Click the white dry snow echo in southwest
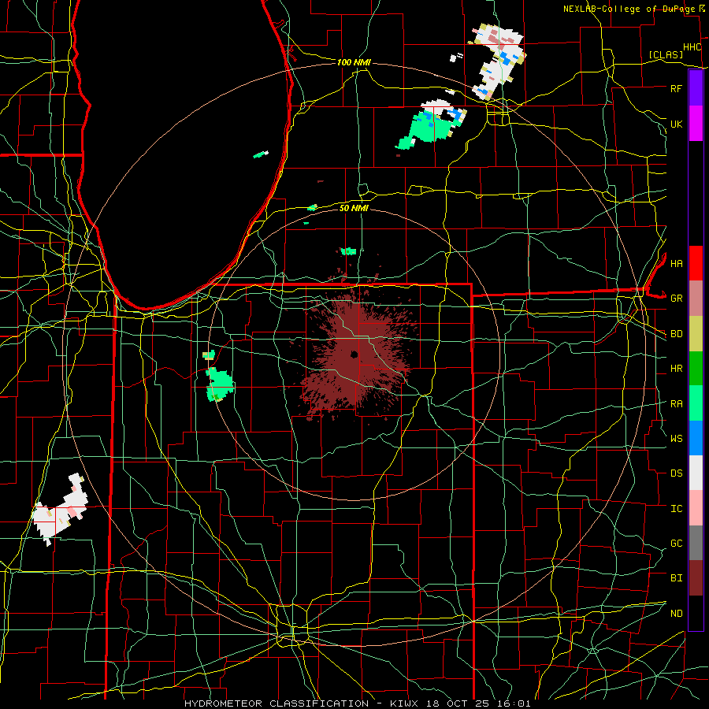 [x=60, y=510]
